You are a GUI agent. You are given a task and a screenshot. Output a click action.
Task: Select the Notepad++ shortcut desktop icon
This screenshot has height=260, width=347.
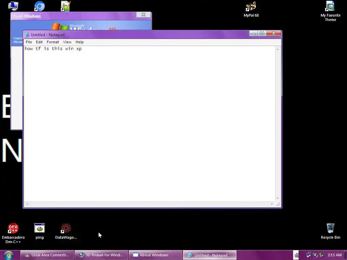[66, 6]
